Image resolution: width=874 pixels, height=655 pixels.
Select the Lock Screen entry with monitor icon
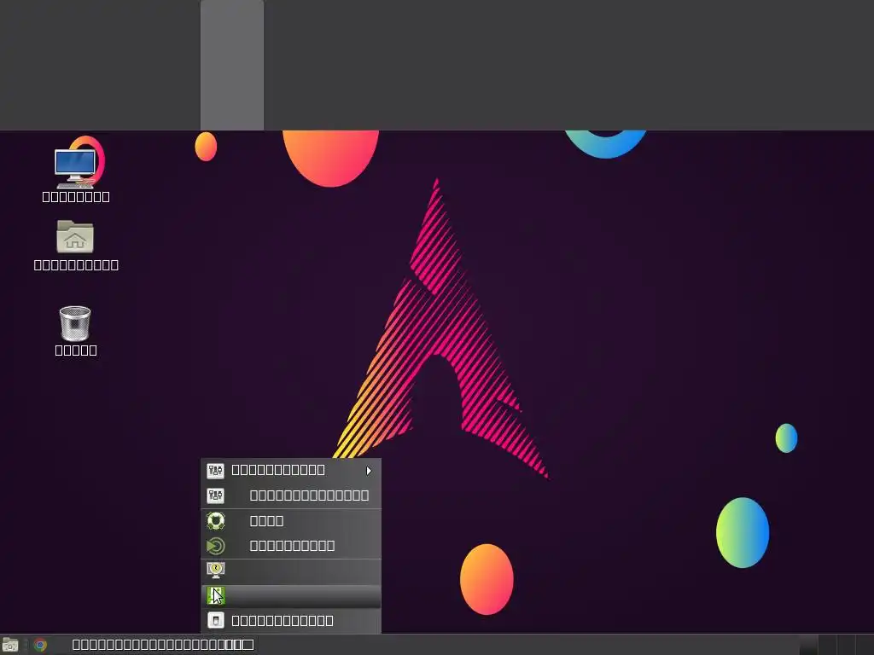point(291,571)
